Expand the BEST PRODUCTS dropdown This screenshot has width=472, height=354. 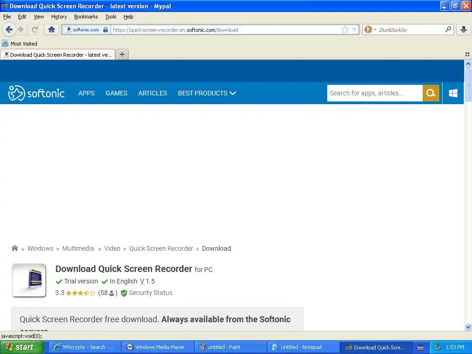207,93
